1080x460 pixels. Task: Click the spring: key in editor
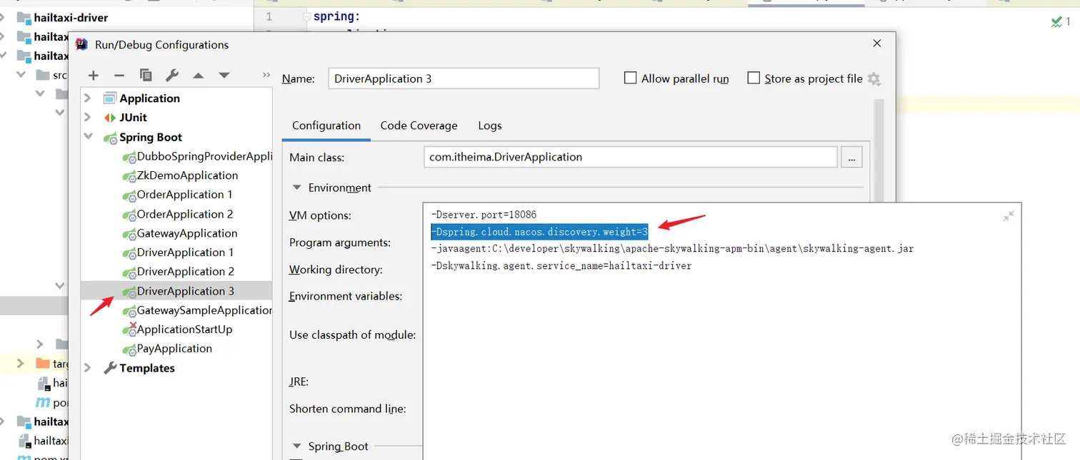tap(337, 16)
